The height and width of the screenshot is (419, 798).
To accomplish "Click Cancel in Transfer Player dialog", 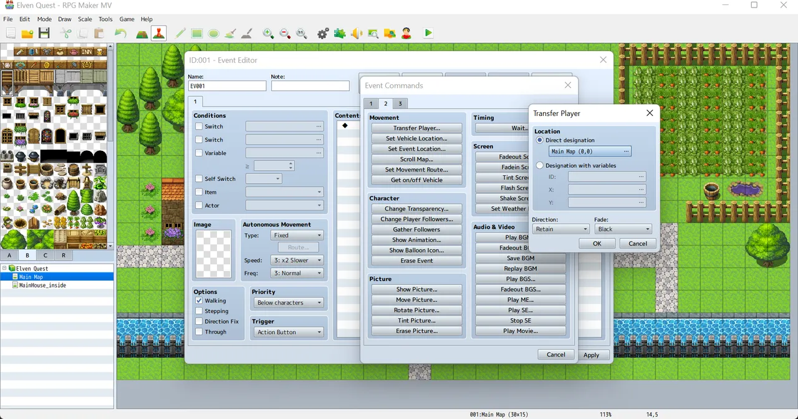I will pyautogui.click(x=638, y=244).
